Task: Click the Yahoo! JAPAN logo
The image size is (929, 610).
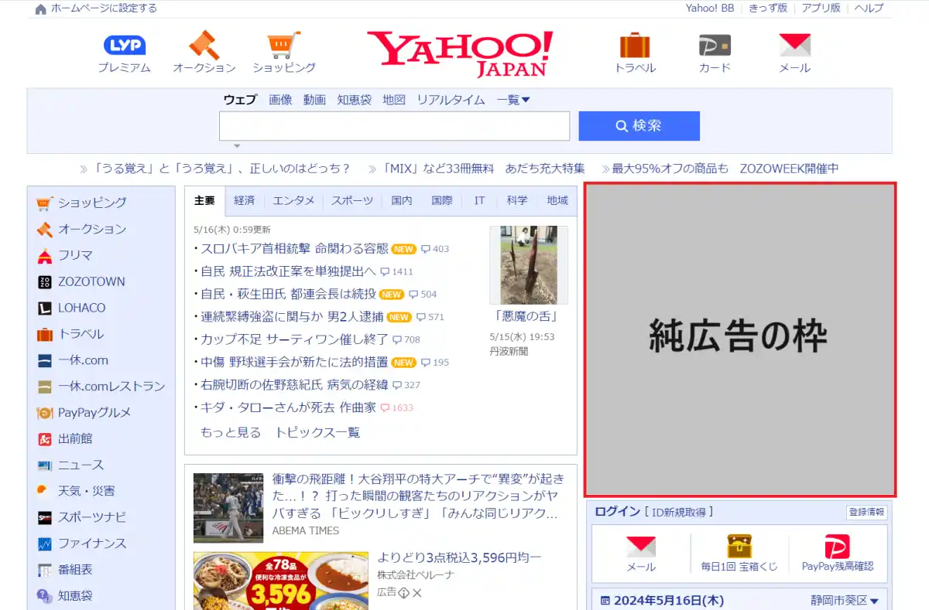Action: 460,53
